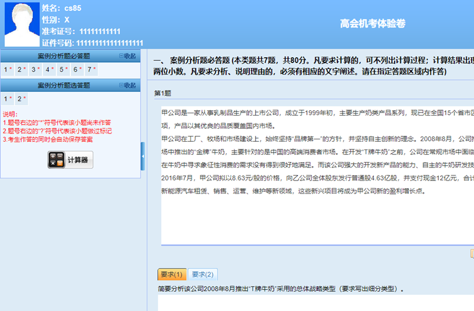This screenshot has height=311, width=474.
Task: Switch to the 要求(2) tab
Action: (203, 275)
